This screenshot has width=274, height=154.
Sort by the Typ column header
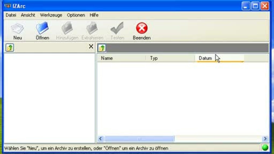[170, 58]
